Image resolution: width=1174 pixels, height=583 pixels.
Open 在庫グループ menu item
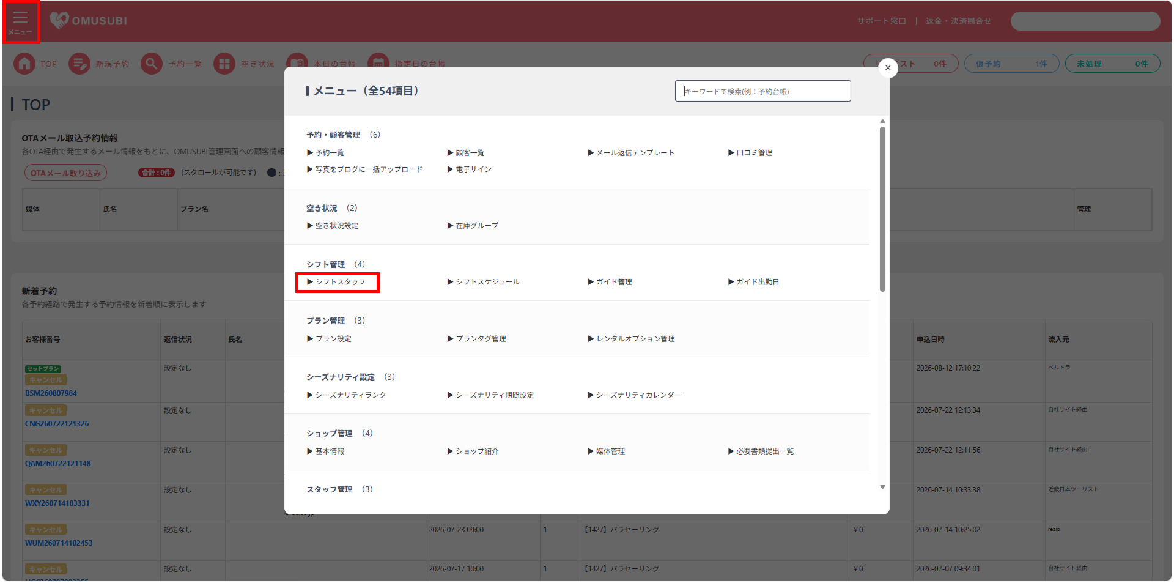click(473, 226)
